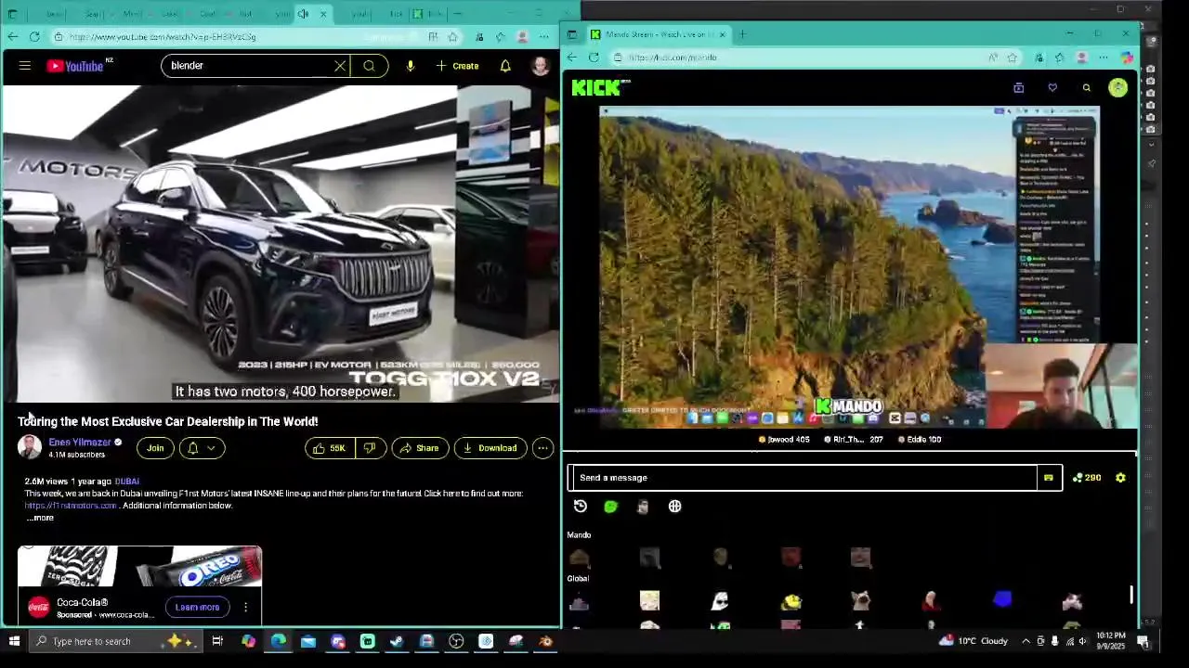Image resolution: width=1189 pixels, height=668 pixels.
Task: Open Steam from the taskbar
Action: (397, 641)
